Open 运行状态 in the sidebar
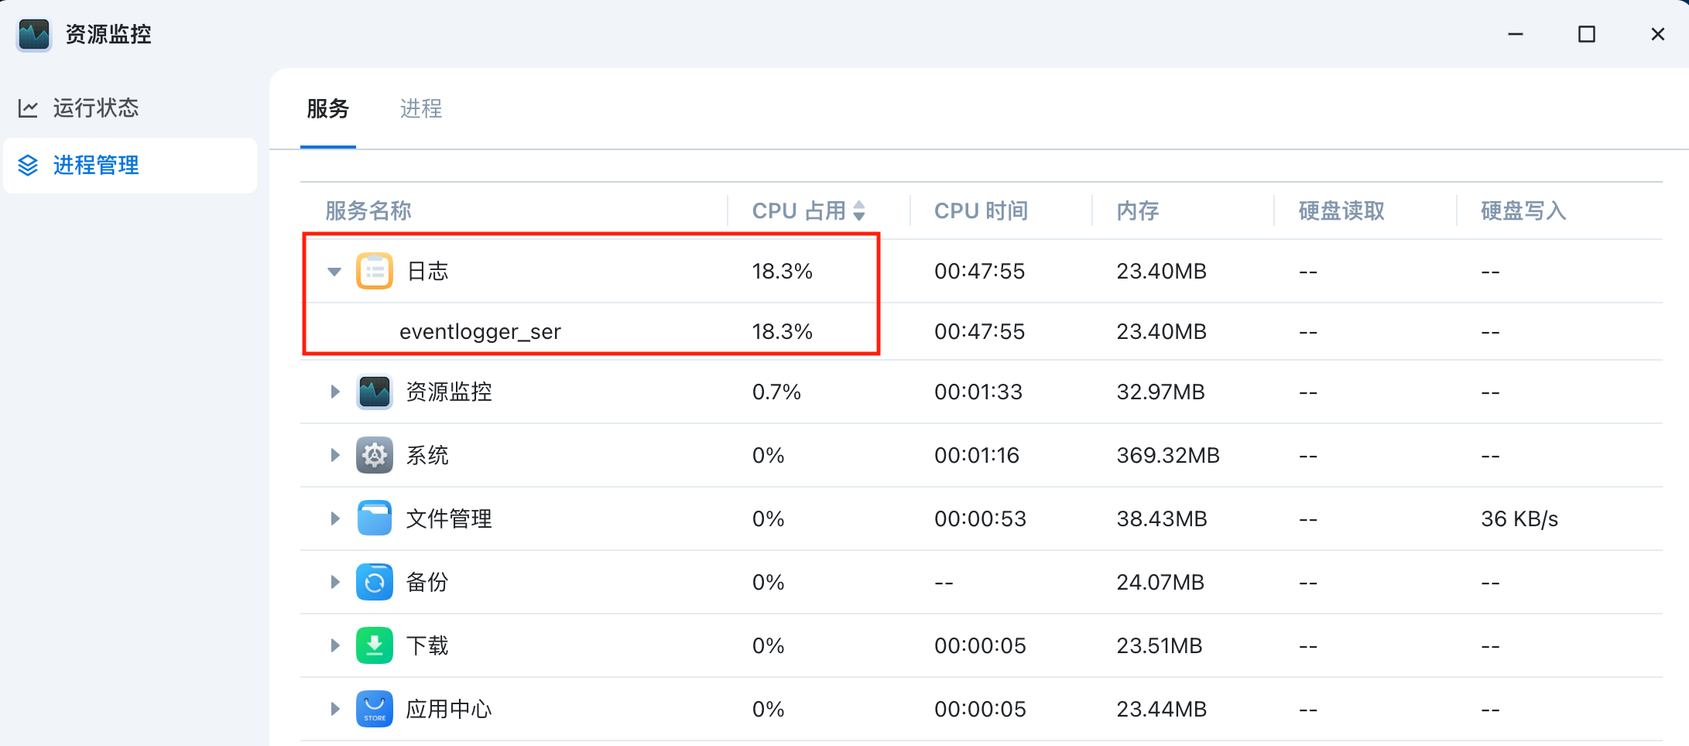Viewport: 1689px width, 746px height. point(130,108)
